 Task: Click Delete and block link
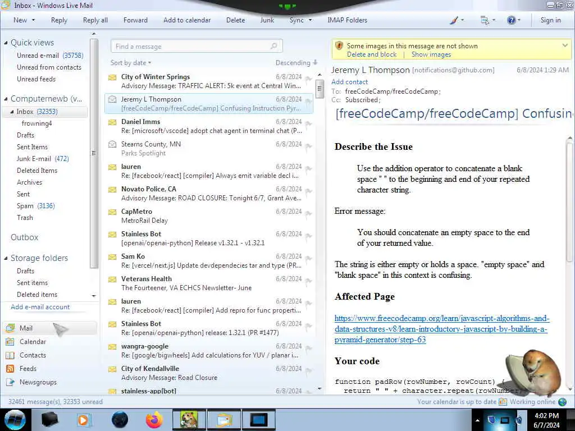[372, 54]
